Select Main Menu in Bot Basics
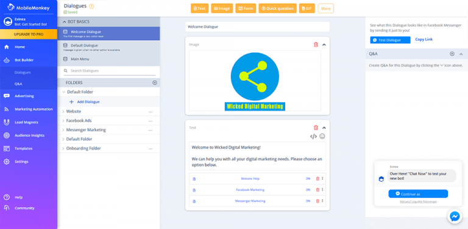Viewport: 468px width, 229px height. [x=108, y=60]
